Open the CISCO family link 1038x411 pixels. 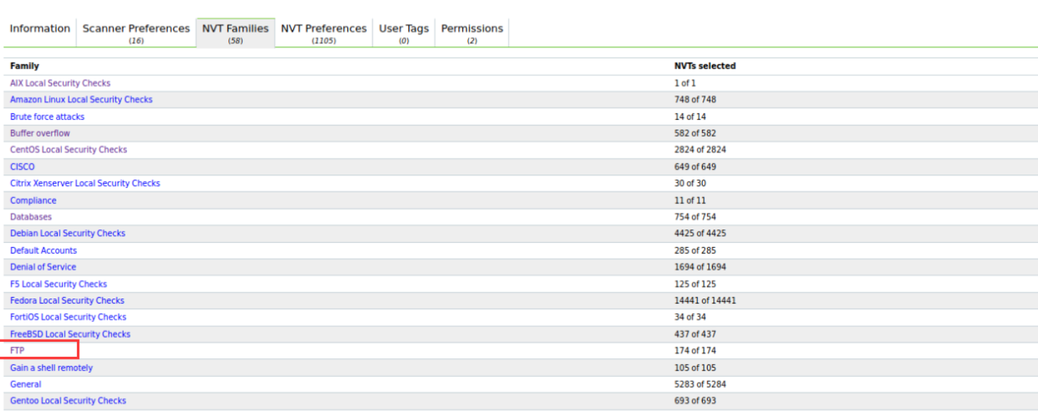click(x=22, y=167)
